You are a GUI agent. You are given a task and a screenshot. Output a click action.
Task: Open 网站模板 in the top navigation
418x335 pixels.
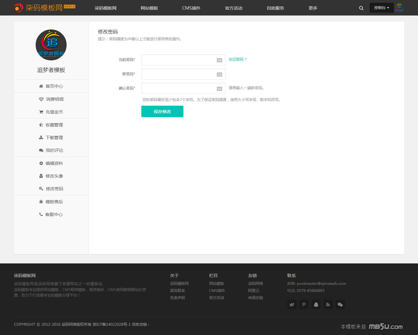[149, 8]
